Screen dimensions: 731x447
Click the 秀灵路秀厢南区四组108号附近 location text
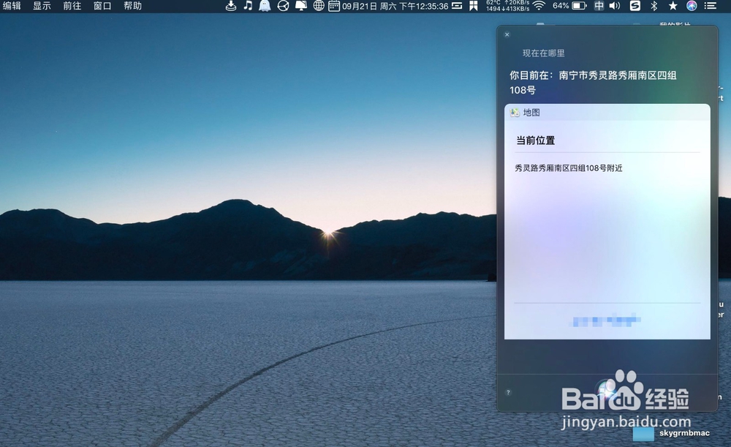[569, 168]
